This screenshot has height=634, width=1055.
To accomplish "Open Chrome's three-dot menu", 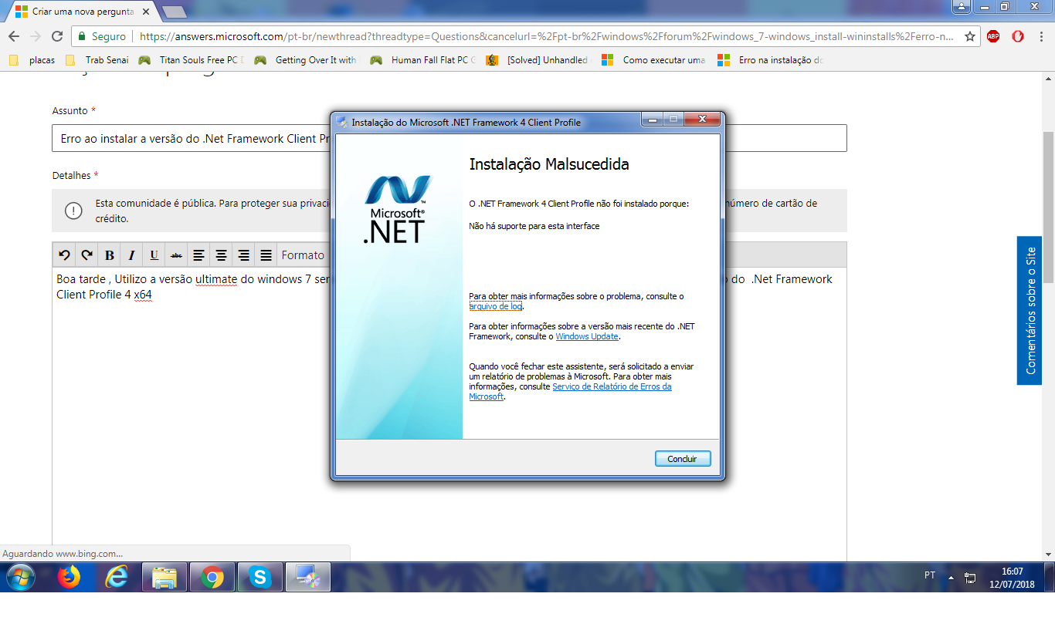I will [1043, 36].
